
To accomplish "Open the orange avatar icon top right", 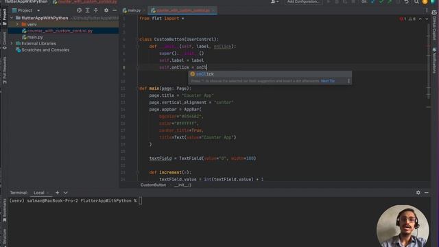I will click(425, 2).
